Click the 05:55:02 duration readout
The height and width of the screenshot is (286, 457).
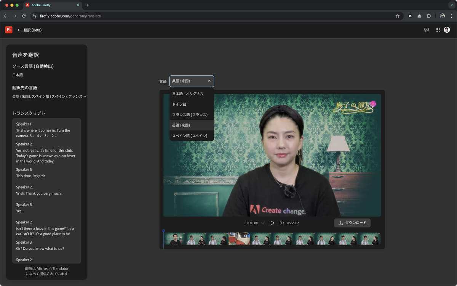(x=293, y=223)
